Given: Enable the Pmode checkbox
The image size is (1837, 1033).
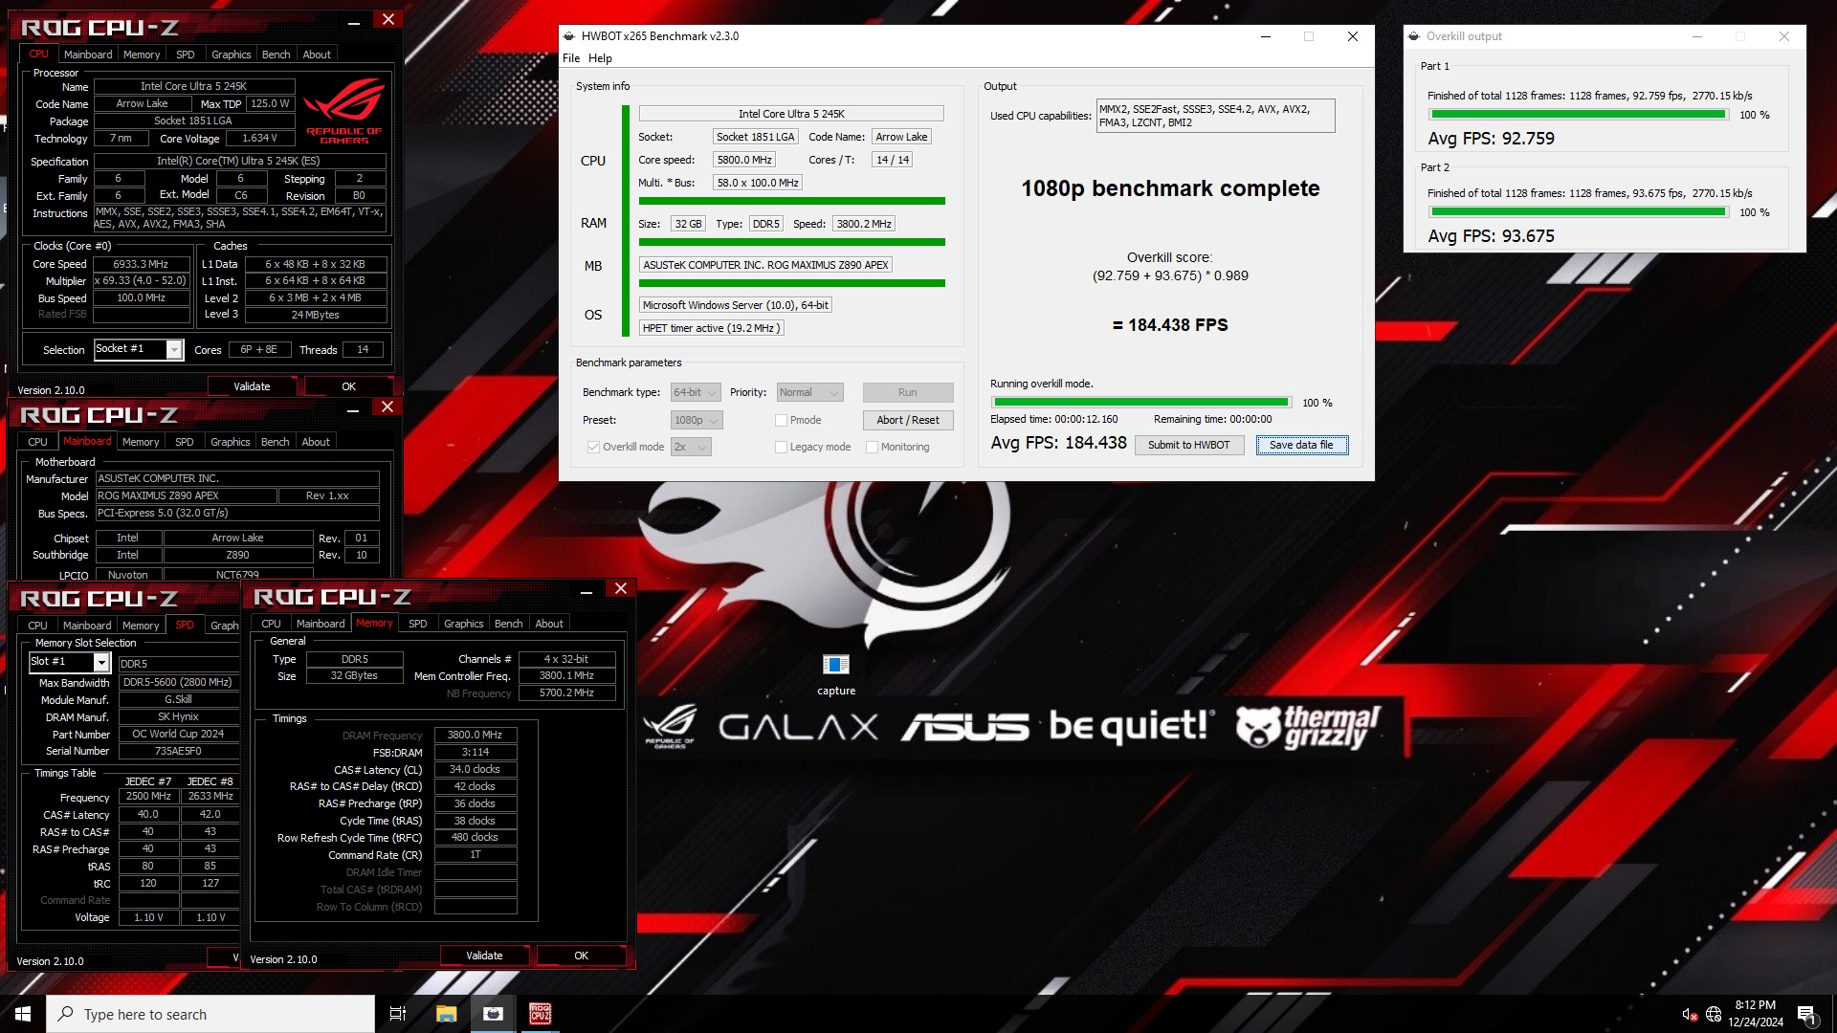Looking at the screenshot, I should click(781, 420).
